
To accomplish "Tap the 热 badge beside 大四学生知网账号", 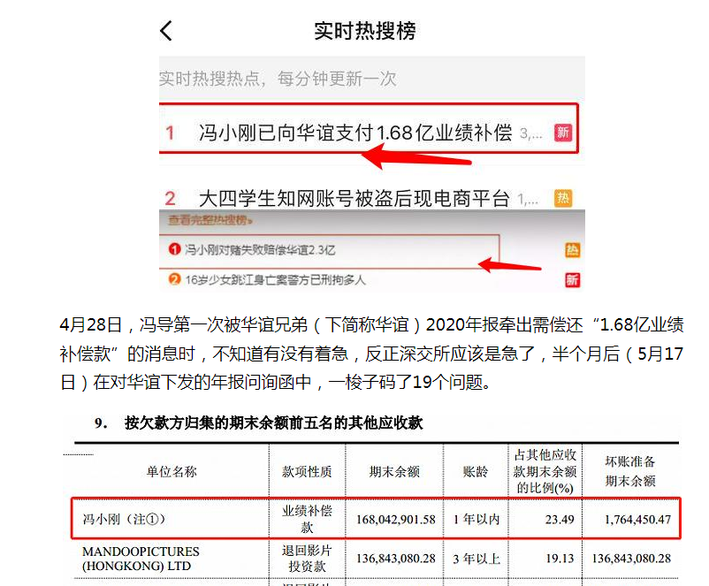I will [x=563, y=199].
